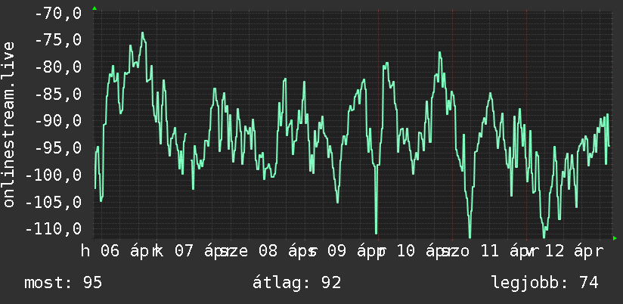
Task: Click the green arrow atop the y-axis
Action: tap(95, 8)
